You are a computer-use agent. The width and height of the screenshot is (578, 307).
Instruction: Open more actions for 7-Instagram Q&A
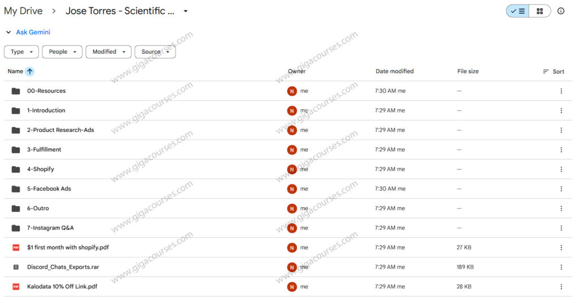561,228
